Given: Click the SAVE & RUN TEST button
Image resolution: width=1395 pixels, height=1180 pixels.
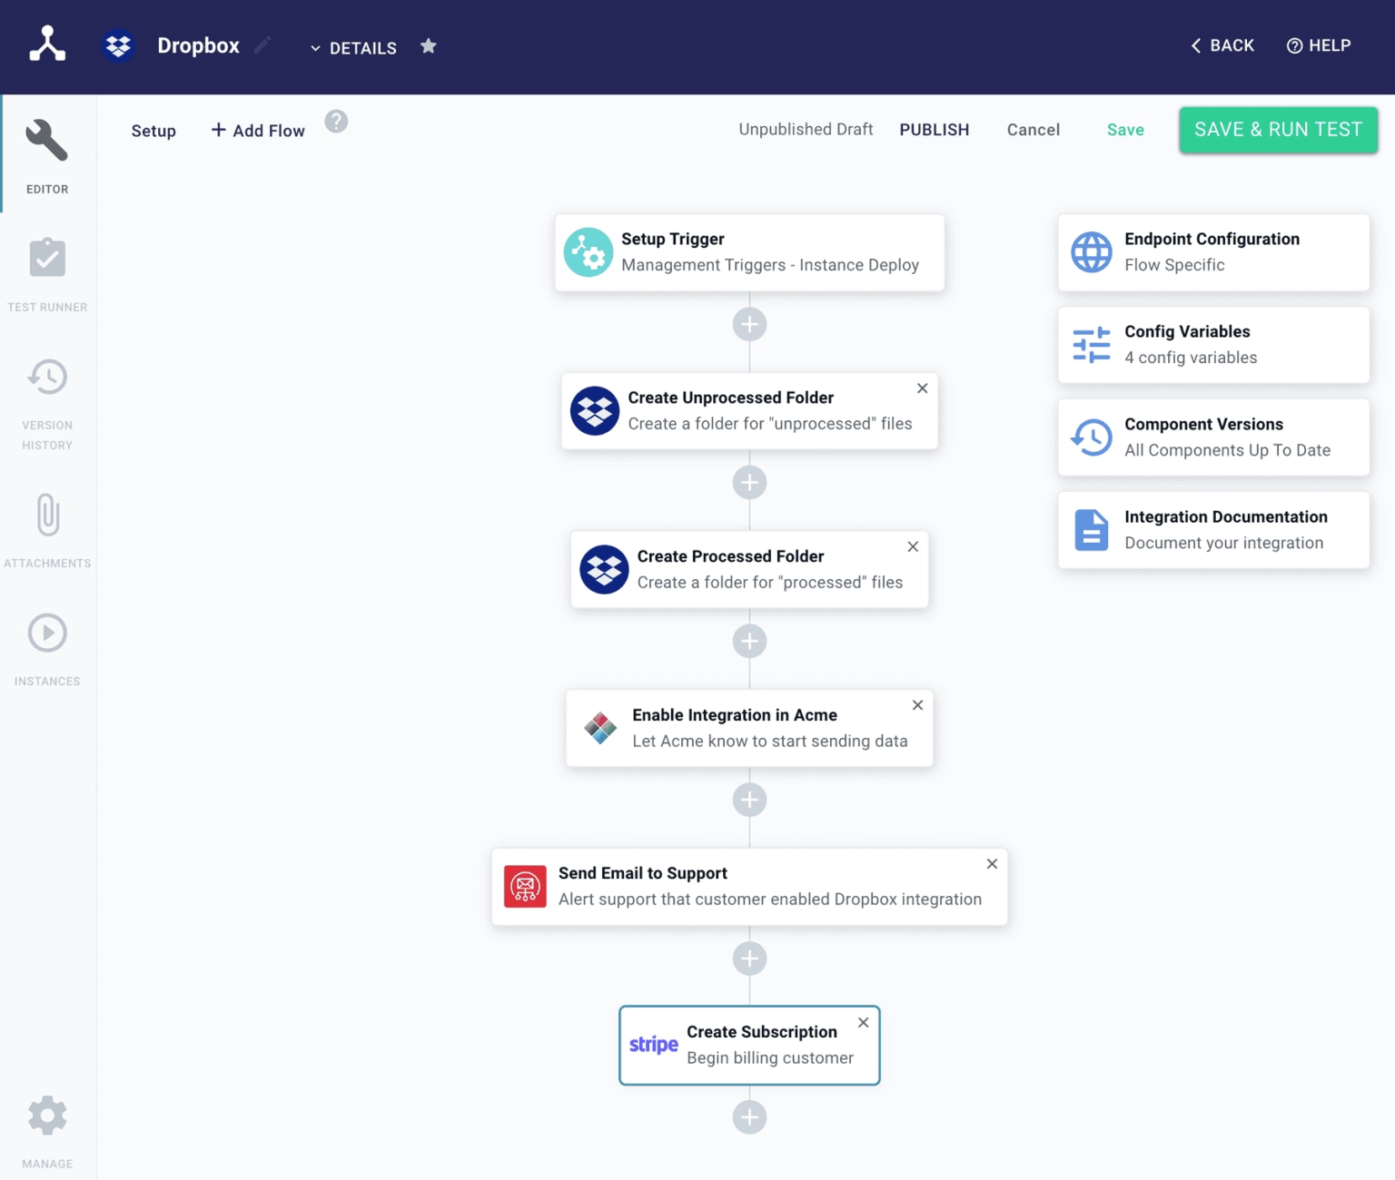Looking at the screenshot, I should click(x=1278, y=130).
